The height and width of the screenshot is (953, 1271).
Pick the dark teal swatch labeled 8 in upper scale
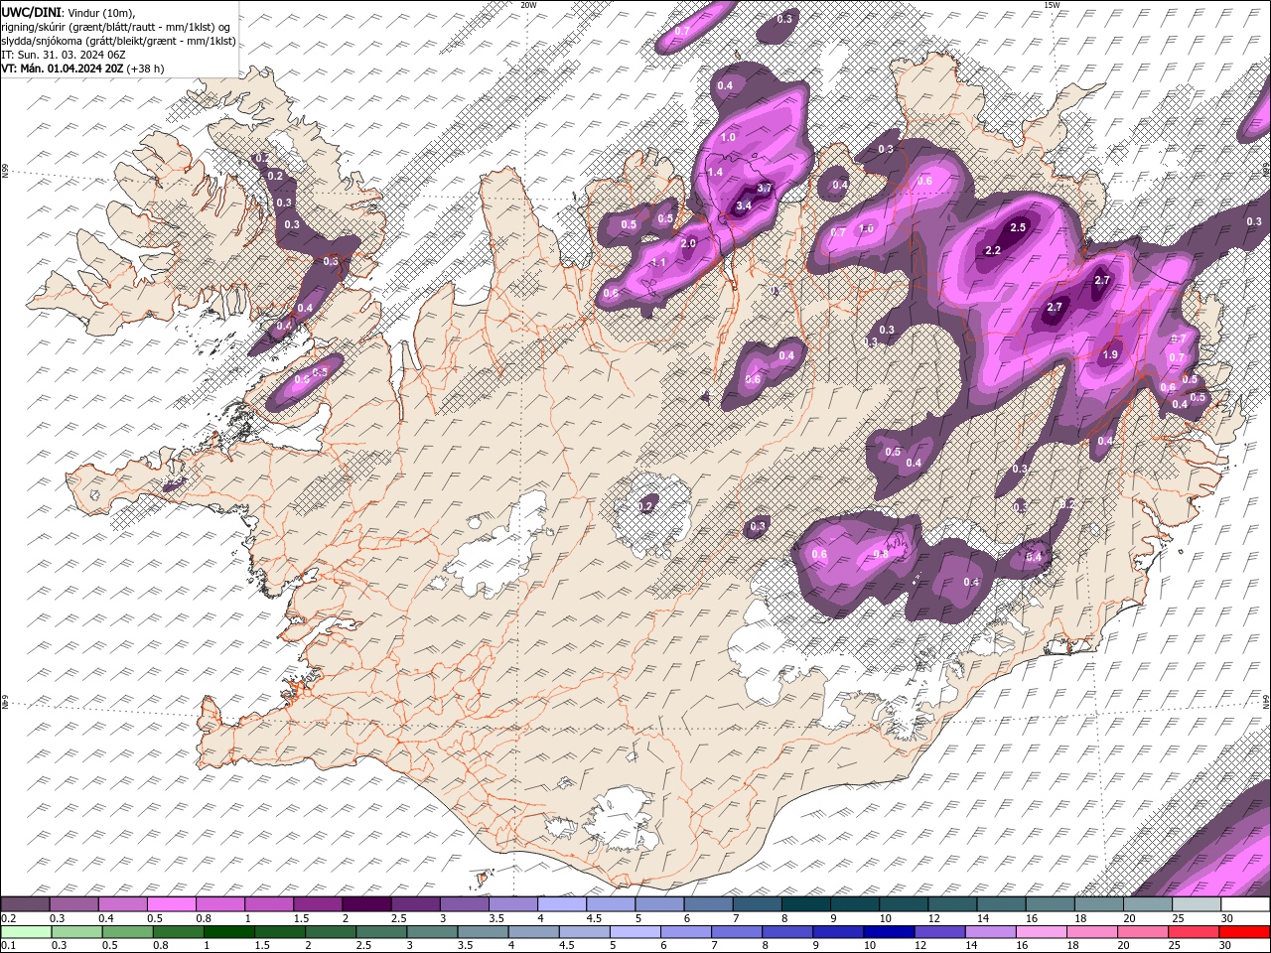pos(806,904)
